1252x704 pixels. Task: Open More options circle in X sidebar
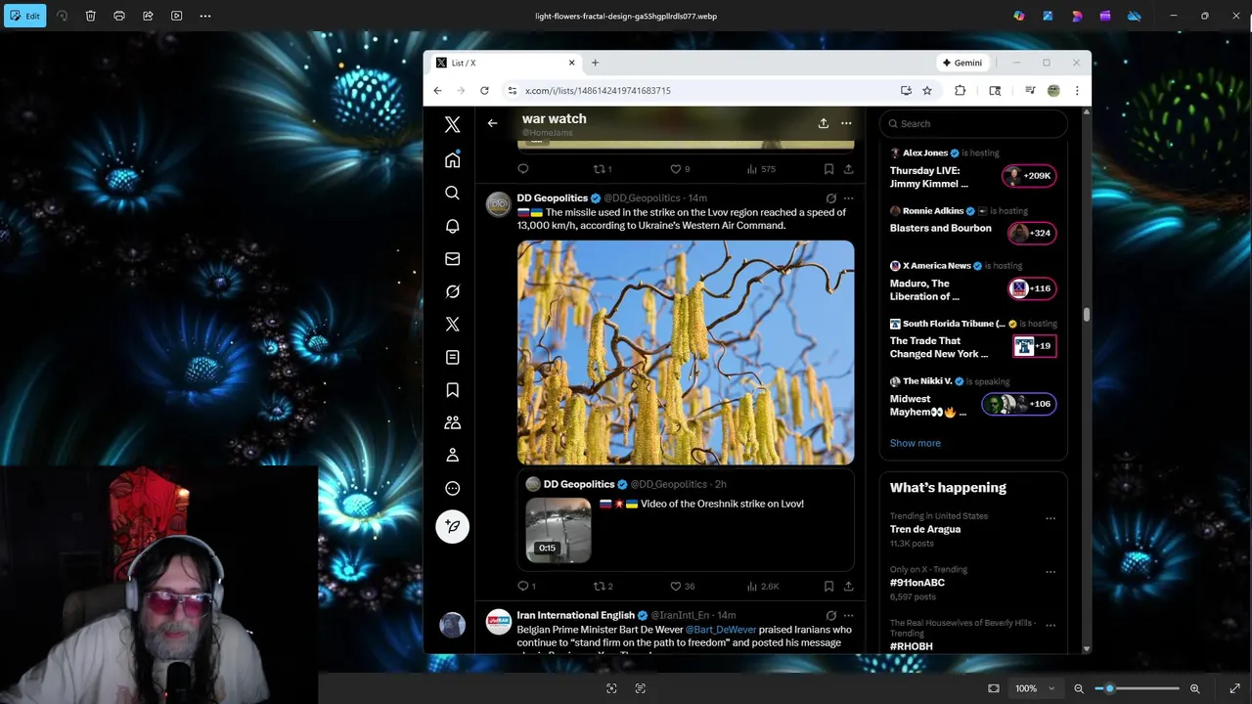click(452, 488)
